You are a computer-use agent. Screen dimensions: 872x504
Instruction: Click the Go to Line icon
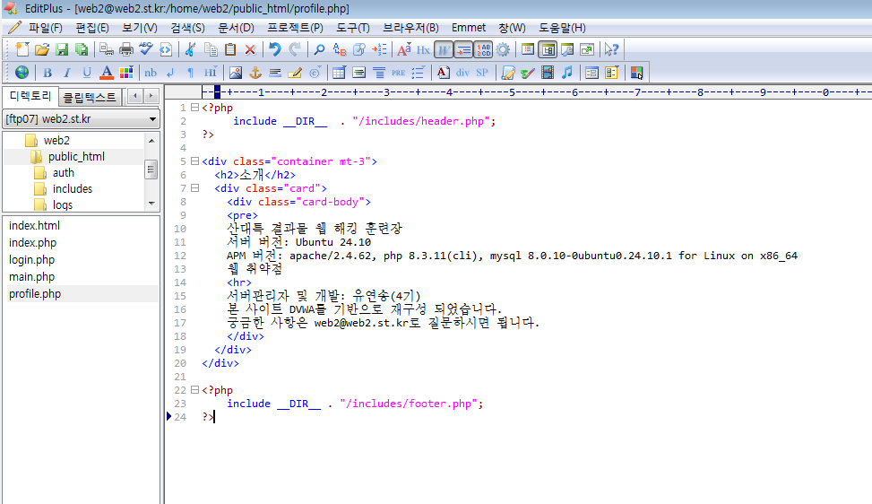(379, 49)
